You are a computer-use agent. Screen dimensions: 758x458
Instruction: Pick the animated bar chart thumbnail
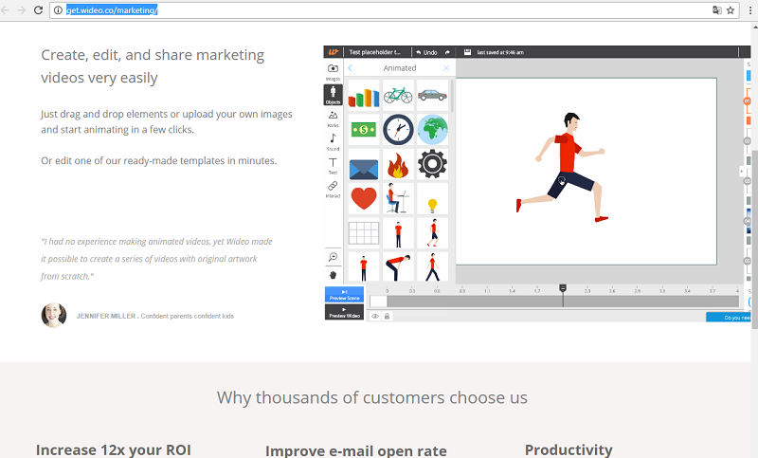364,96
